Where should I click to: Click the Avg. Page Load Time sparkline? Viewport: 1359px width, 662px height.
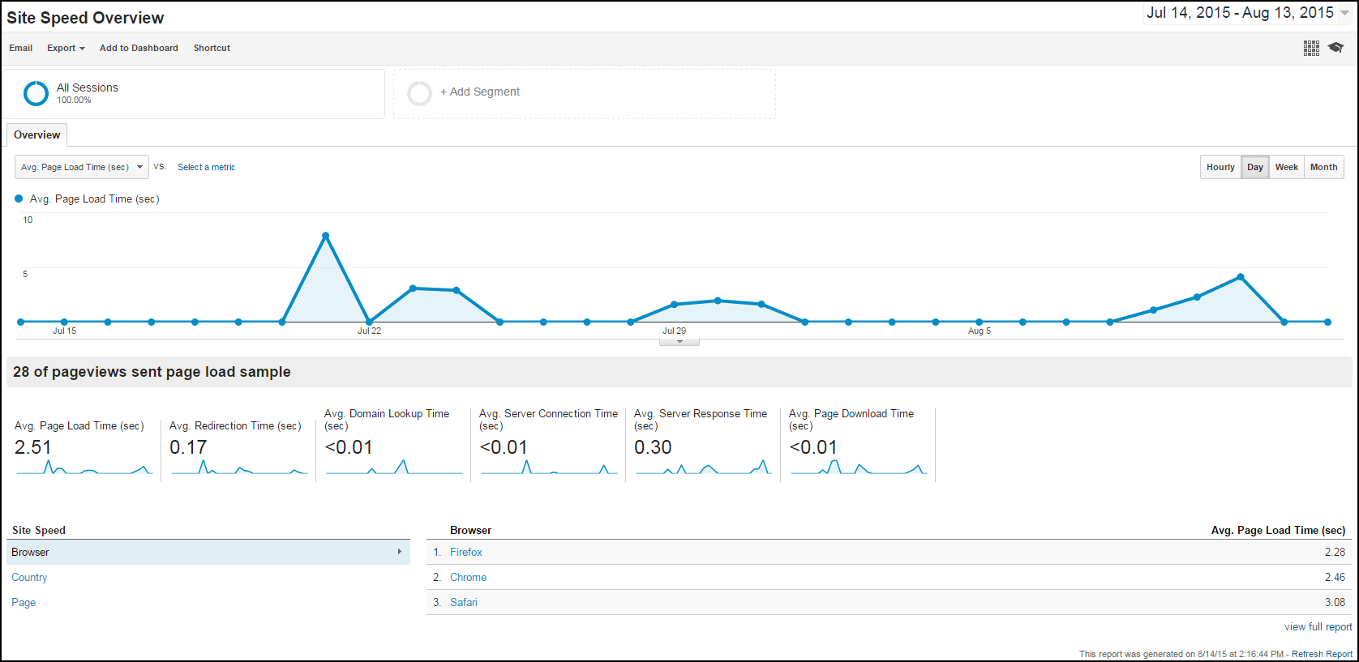coord(84,468)
